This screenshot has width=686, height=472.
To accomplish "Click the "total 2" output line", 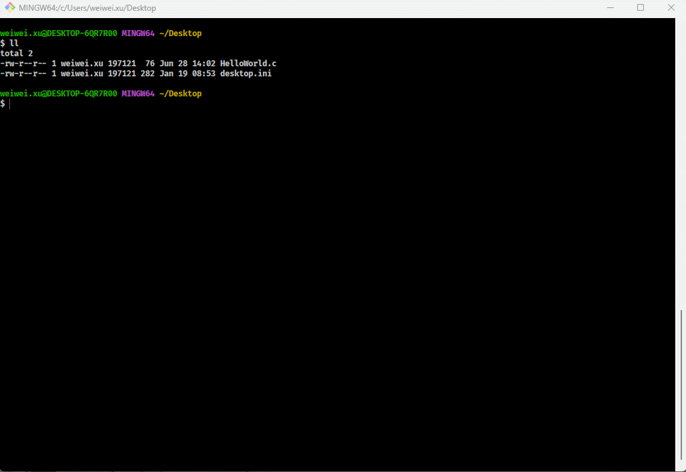I will (x=17, y=53).
